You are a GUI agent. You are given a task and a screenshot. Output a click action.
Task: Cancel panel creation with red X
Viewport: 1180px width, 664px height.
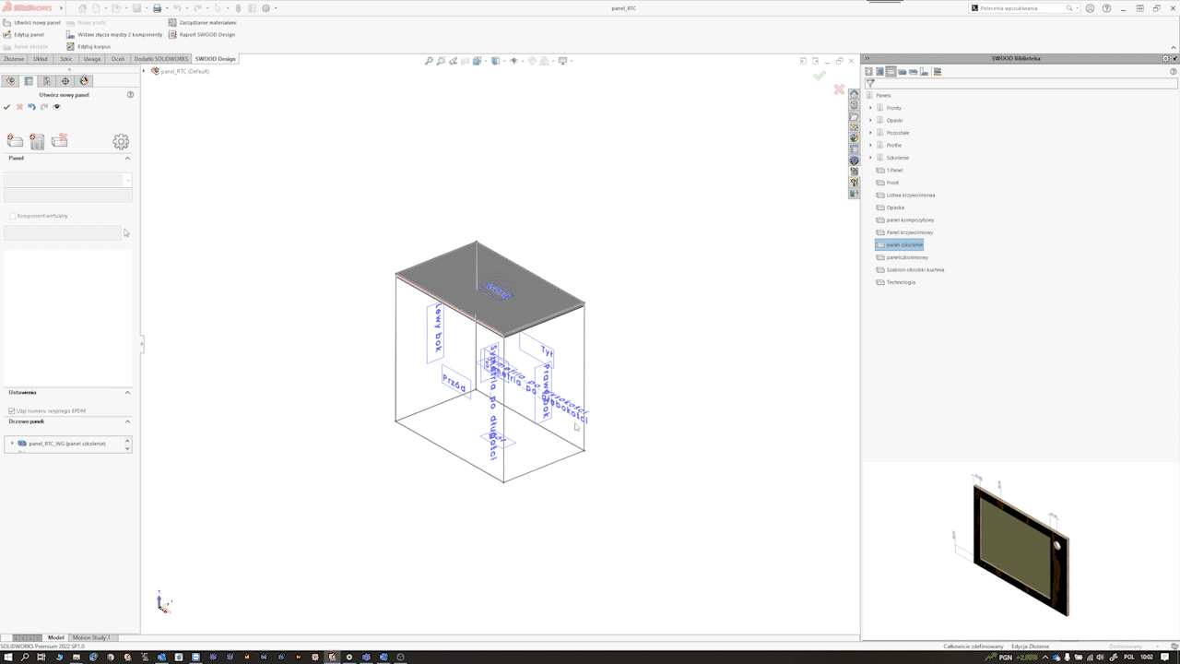pos(19,107)
